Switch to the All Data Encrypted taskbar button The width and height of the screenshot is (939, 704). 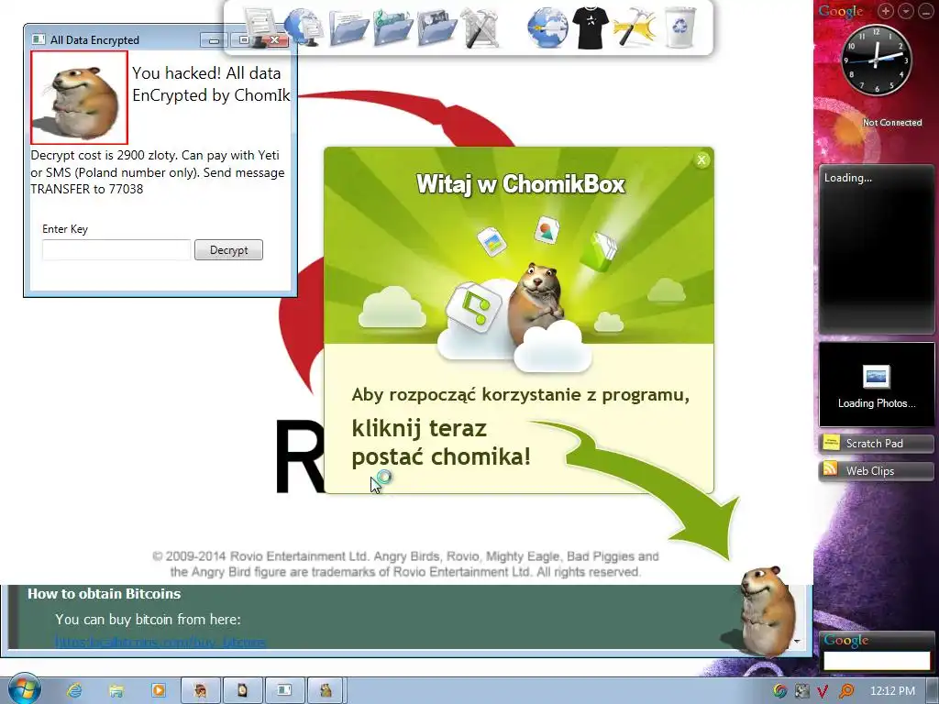pyautogui.click(x=284, y=690)
